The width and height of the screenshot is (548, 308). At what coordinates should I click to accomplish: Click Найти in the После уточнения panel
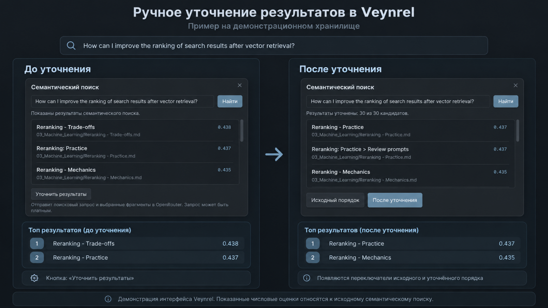tap(505, 101)
